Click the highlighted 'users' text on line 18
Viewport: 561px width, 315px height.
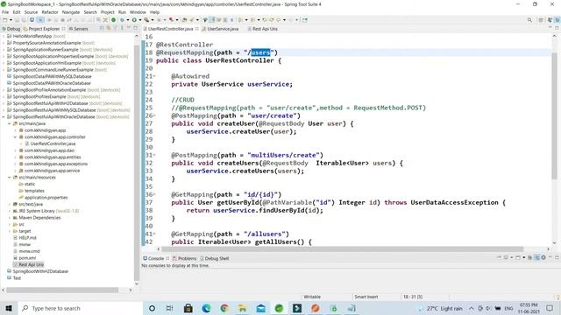260,52
